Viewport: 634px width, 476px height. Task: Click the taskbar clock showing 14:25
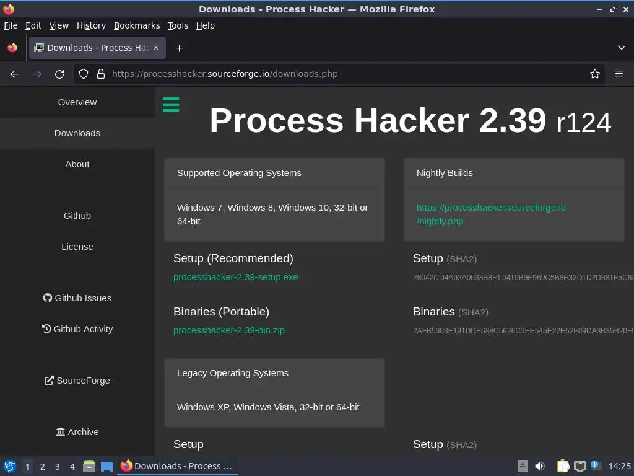coord(619,466)
